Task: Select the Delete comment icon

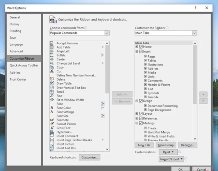Action: pyautogui.click(x=52, y=79)
